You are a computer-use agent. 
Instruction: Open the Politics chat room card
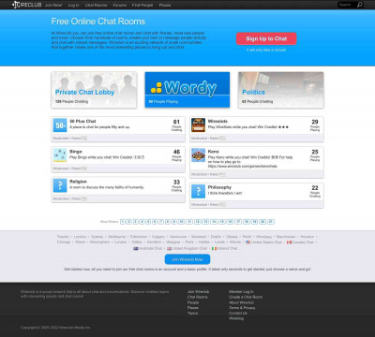(x=281, y=90)
